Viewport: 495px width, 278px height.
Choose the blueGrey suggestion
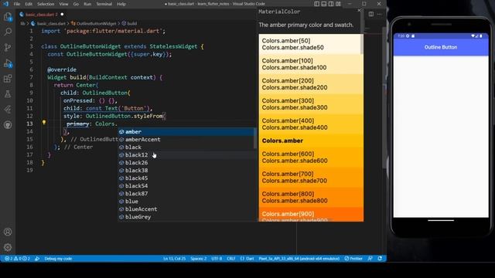[186, 217]
